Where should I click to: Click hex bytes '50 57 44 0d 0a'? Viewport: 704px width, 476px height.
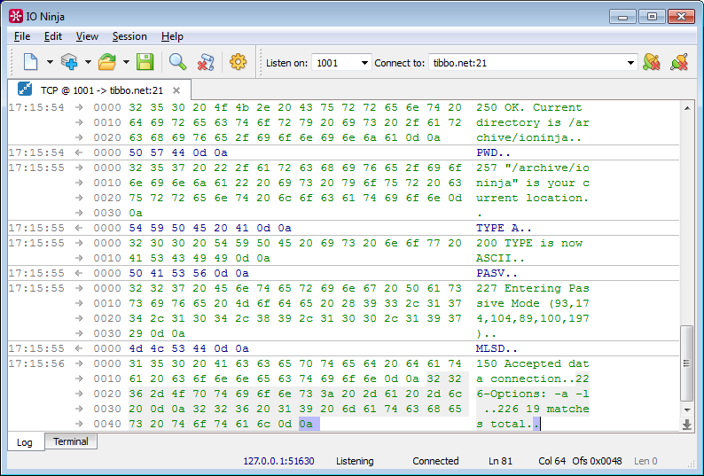(x=178, y=152)
